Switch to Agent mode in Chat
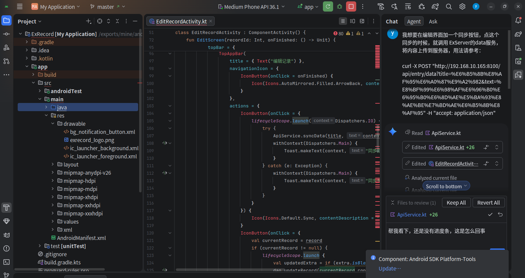Image resolution: width=525 pixels, height=278 pixels. [x=414, y=21]
